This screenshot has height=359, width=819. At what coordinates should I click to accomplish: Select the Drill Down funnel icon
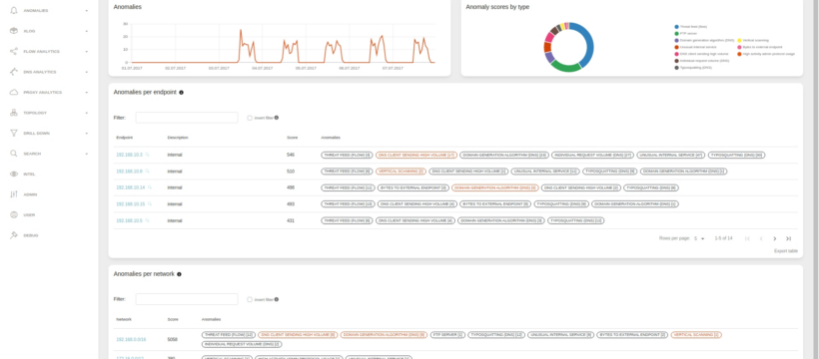pos(14,133)
